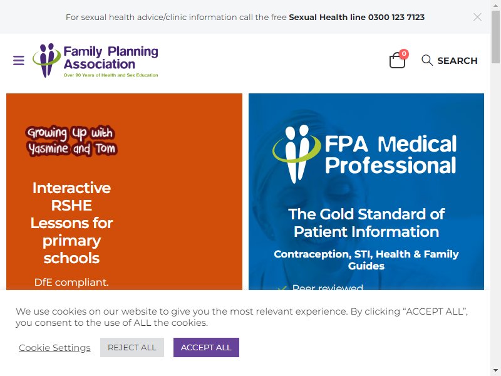This screenshot has width=501, height=376.
Task: Accept all cookies
Action: (x=206, y=348)
